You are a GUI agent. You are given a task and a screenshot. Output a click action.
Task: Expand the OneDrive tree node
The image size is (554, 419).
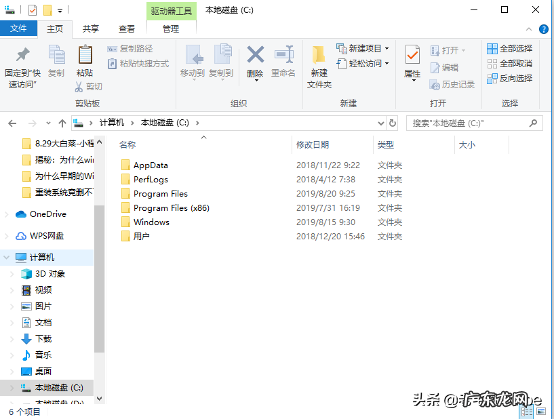tap(6, 214)
